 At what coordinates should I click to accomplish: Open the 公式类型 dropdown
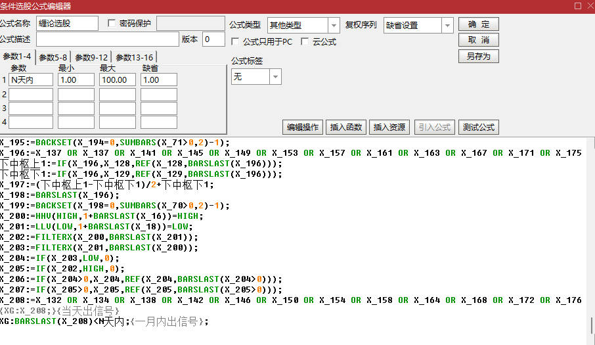coord(334,26)
